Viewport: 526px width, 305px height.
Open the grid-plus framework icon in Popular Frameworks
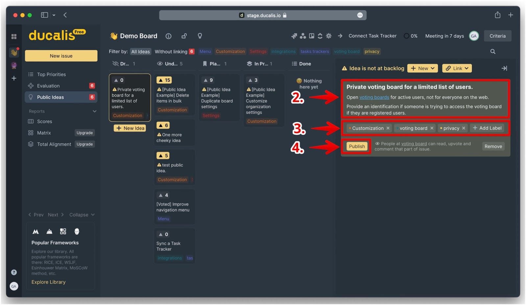63,232
